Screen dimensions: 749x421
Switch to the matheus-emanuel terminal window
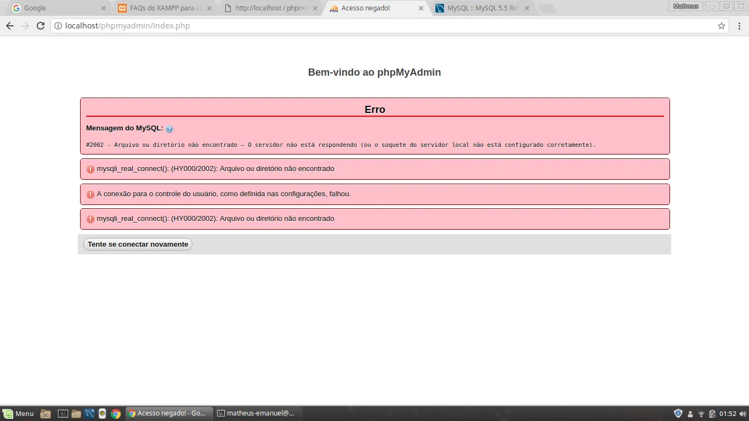pyautogui.click(x=256, y=414)
